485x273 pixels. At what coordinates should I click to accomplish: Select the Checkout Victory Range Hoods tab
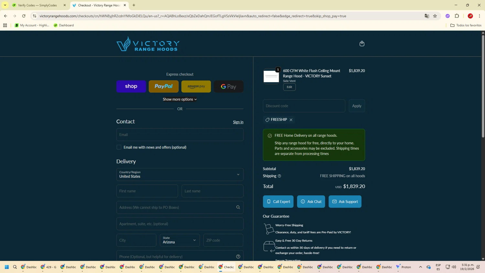(x=99, y=5)
